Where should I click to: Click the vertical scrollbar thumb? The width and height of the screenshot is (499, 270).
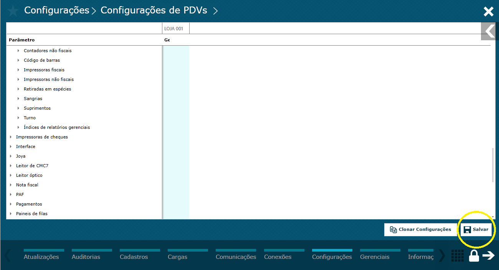(493, 165)
